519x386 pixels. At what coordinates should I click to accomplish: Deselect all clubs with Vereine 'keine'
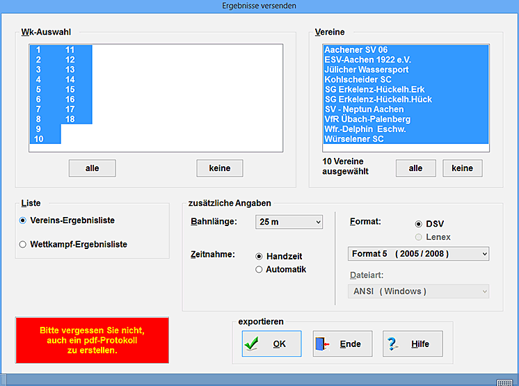pos(462,168)
